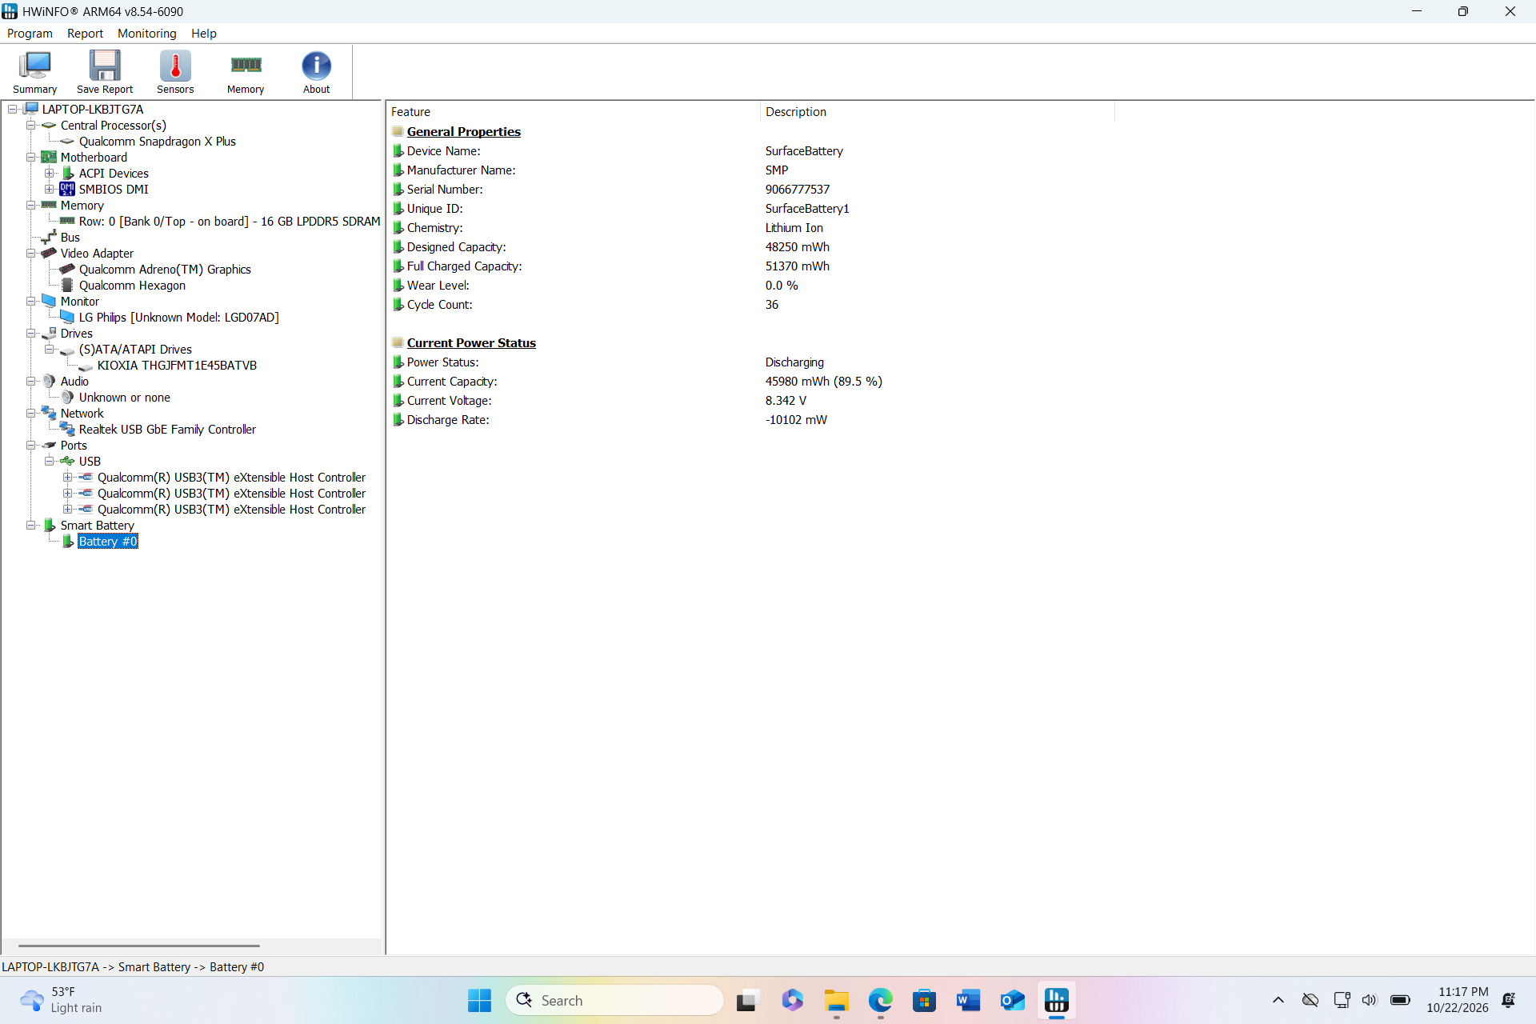
Task: Open the Summary toolbar icon
Action: coord(34,72)
